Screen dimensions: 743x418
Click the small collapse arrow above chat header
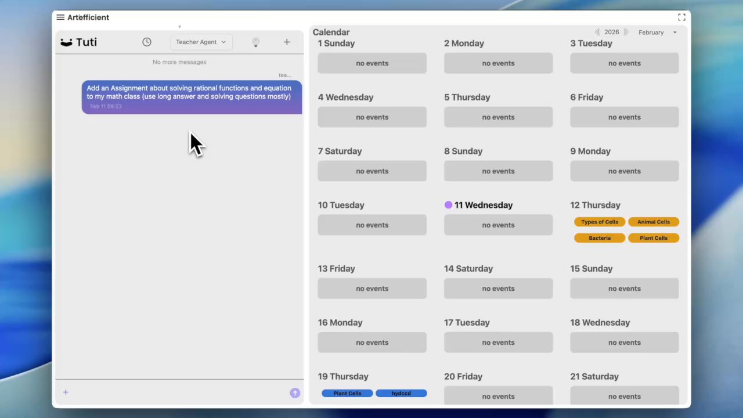point(179,27)
